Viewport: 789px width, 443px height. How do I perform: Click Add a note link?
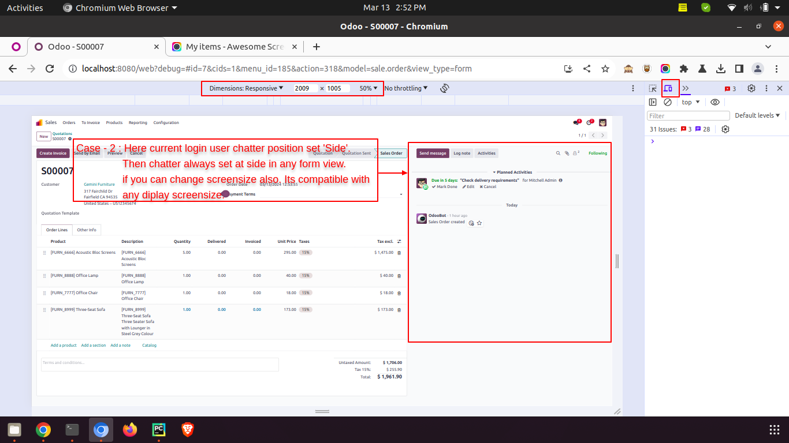click(120, 346)
